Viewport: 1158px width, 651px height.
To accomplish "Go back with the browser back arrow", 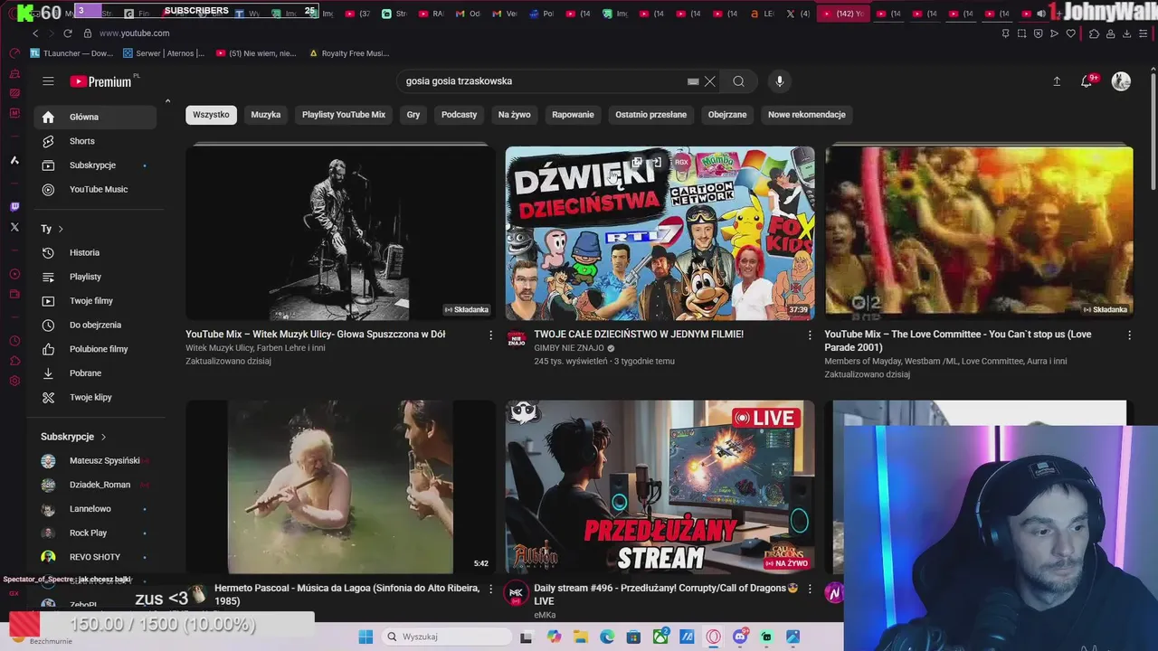I will pos(35,33).
